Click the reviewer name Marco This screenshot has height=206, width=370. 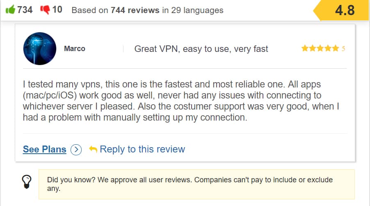coord(75,49)
